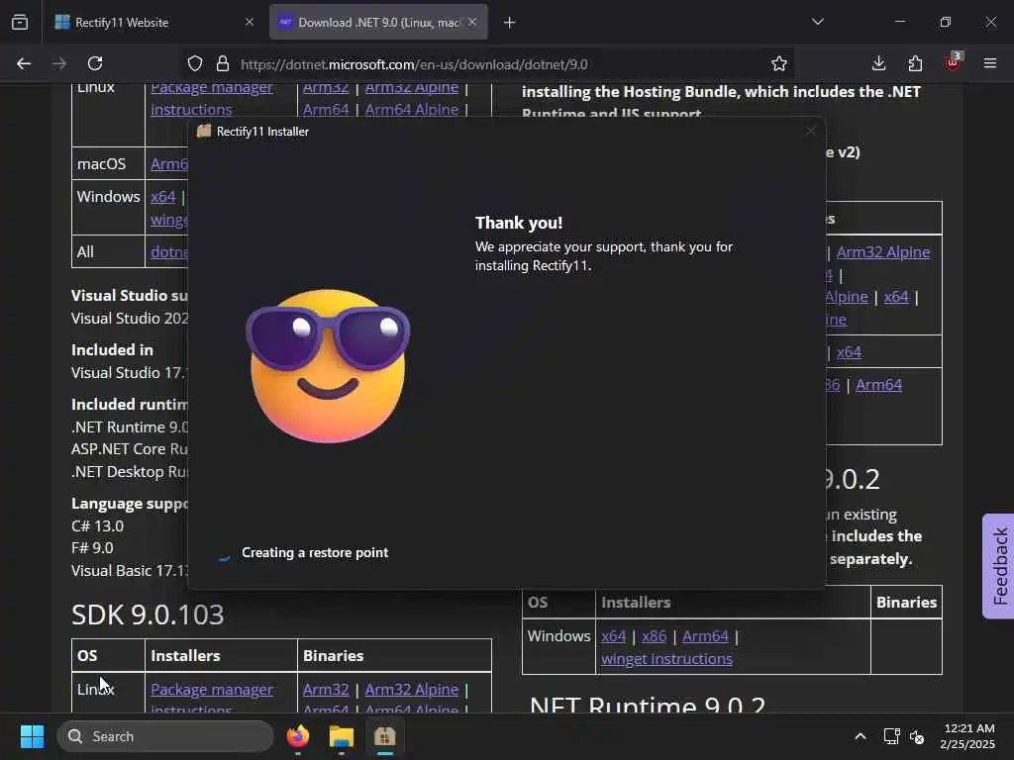Open Arm64 installer link in Windows row

coord(705,636)
